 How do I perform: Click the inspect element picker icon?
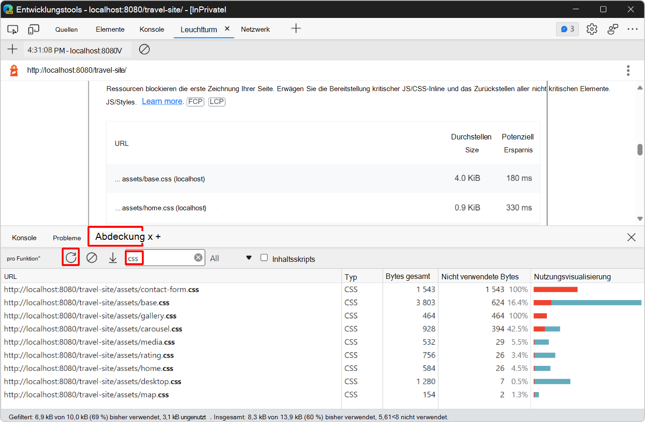pos(12,29)
